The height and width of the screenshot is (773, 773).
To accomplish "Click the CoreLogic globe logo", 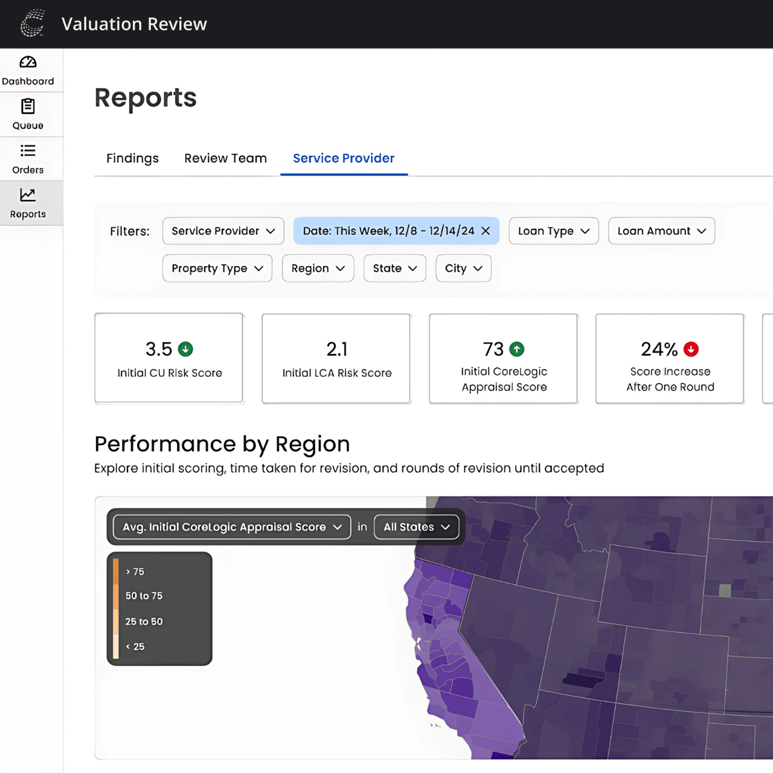I will click(x=33, y=24).
